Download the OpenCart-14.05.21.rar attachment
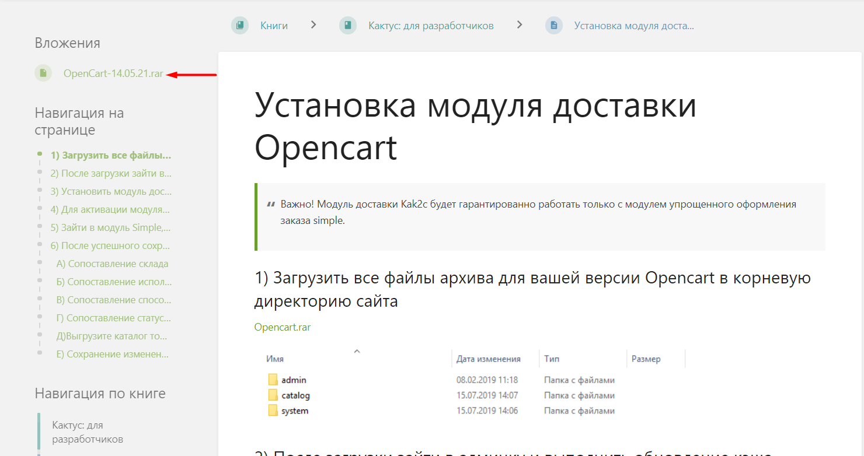Screen dimensions: 864x456 113,73
